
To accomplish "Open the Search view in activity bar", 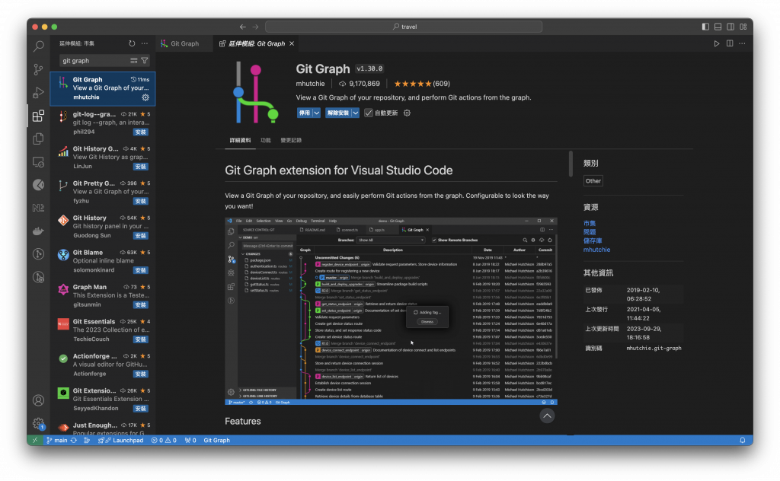I will point(38,46).
